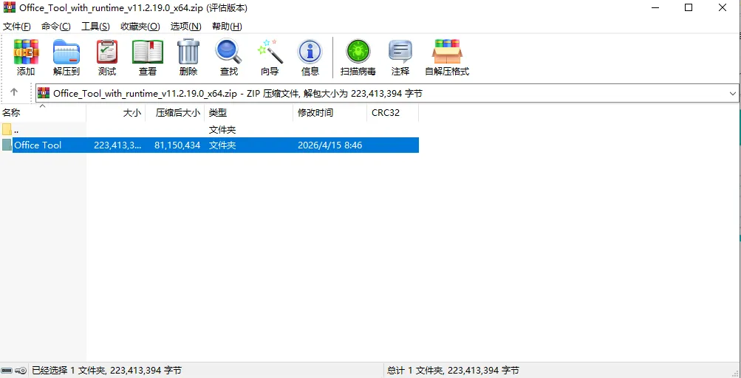This screenshot has height=378, width=741.
Task: Click the Office Tool folder icon
Action: tap(7, 145)
